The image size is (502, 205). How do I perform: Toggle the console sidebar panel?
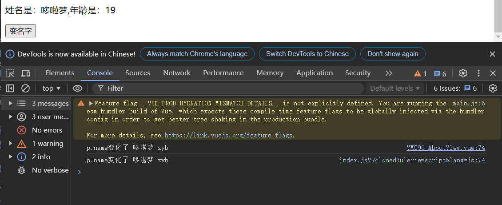(x=10, y=88)
